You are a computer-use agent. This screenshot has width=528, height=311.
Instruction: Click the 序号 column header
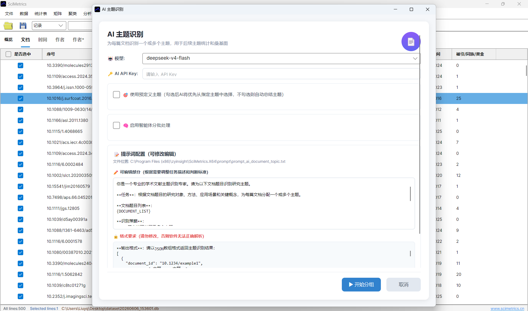click(x=67, y=54)
